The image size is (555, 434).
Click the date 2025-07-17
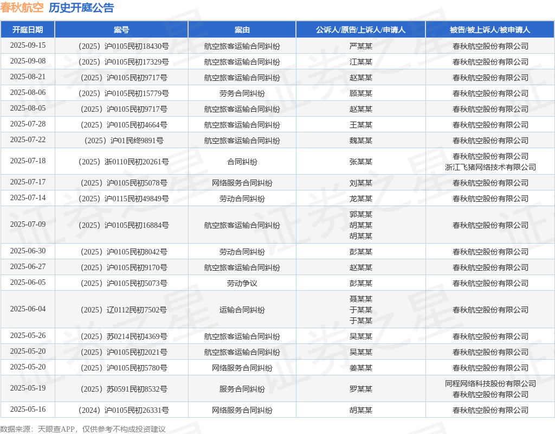click(x=28, y=182)
